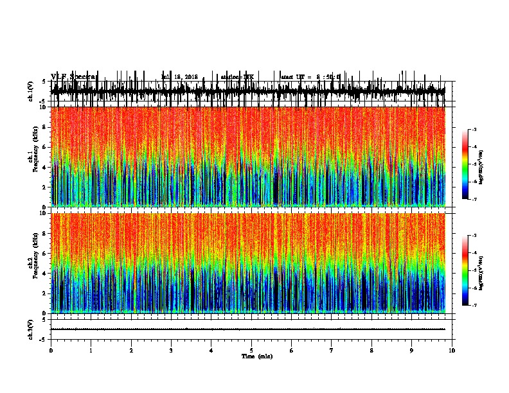Click the "station=IVK" header text
Screen dimensions: 509x393
coord(237,77)
